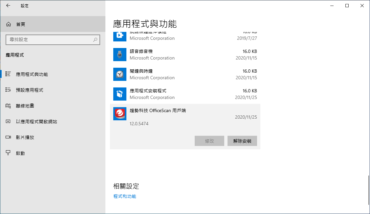Image resolution: width=370 pixels, height=214 pixels.
Task: Open 影片播放 section
Action: [x=53, y=137]
